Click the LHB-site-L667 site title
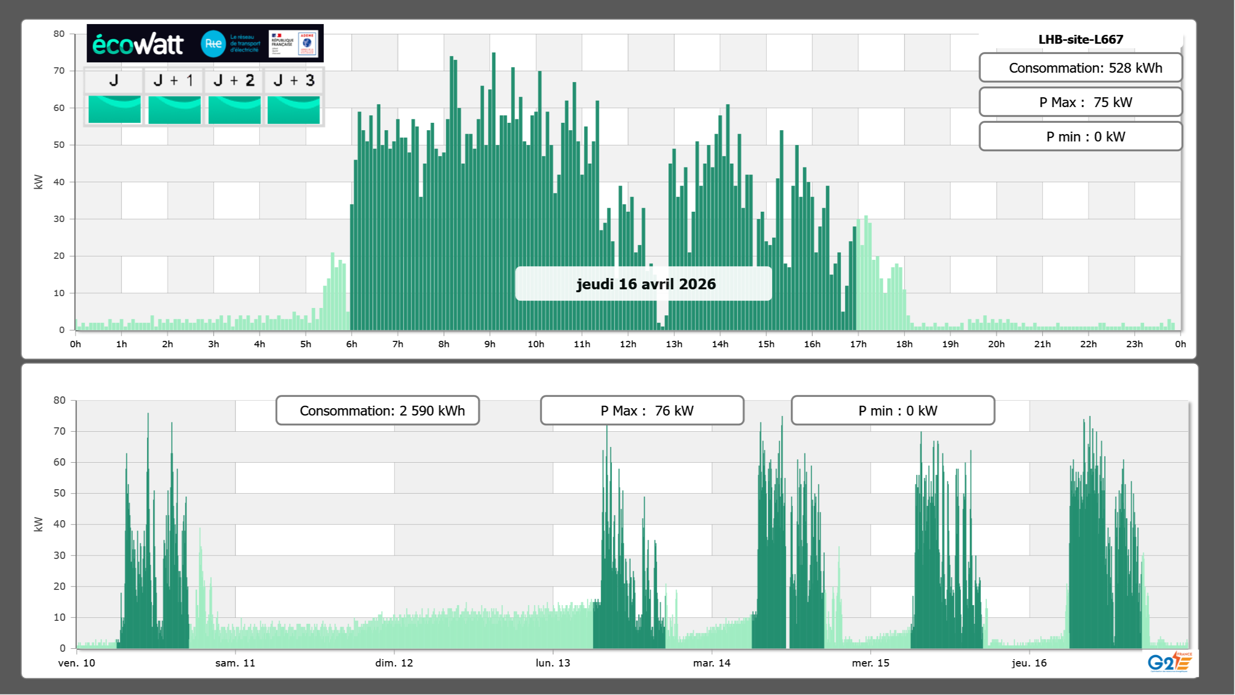This screenshot has height=695, width=1235. point(1080,39)
